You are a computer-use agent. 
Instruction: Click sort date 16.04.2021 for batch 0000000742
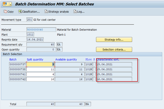pos(114,79)
